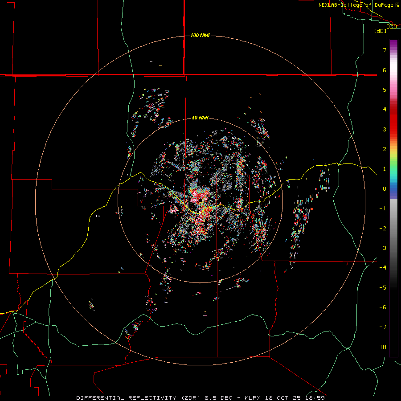Click the '-6' value on the color scale
Viewport: 401px width, 401px height.
pyautogui.click(x=383, y=307)
